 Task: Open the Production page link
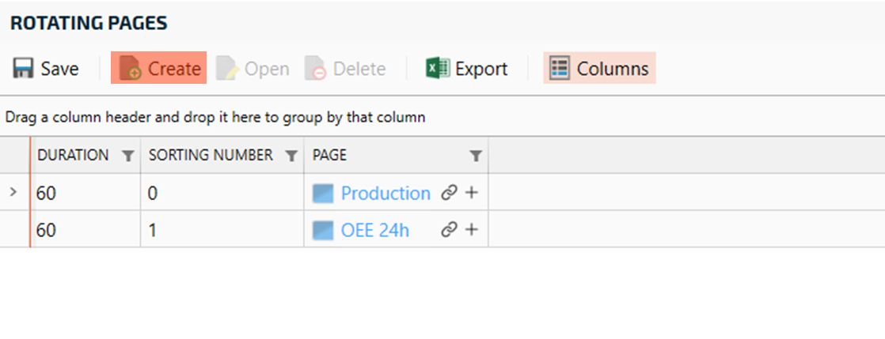click(386, 194)
